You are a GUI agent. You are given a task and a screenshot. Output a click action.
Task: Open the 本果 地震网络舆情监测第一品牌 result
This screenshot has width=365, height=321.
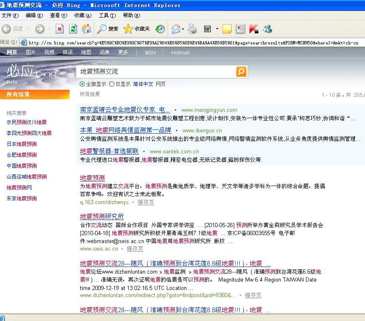tap(125, 130)
